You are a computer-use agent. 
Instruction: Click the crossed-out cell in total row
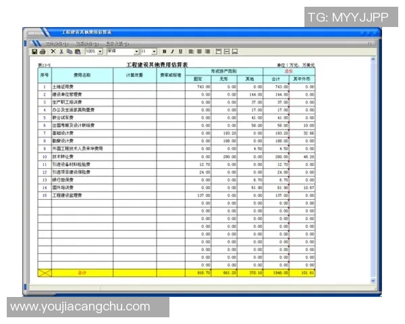(45, 273)
